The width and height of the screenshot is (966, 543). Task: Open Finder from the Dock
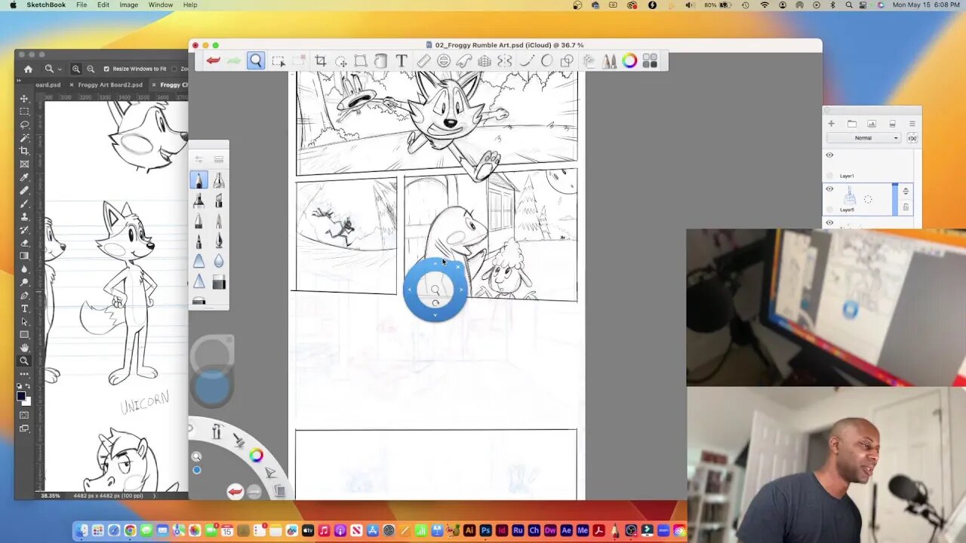(x=82, y=531)
